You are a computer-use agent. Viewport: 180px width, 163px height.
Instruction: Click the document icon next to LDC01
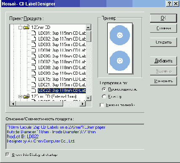(x=34, y=33)
